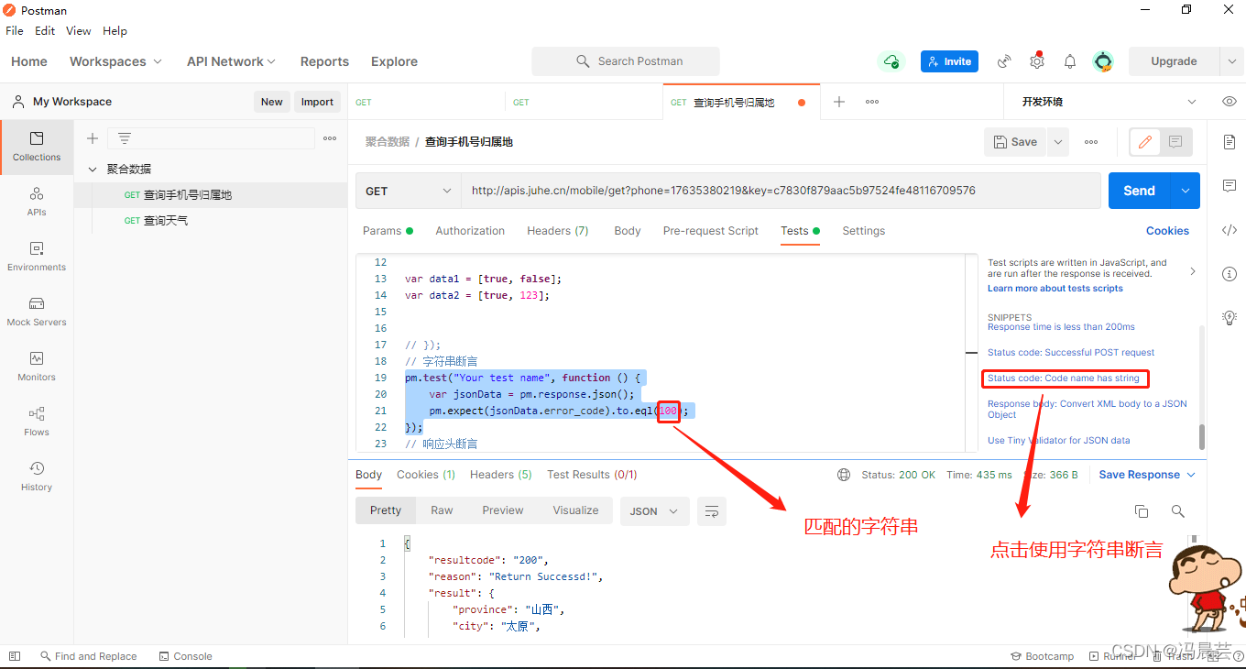Open request info pane icon
This screenshot has height=669, width=1246.
point(1230,274)
